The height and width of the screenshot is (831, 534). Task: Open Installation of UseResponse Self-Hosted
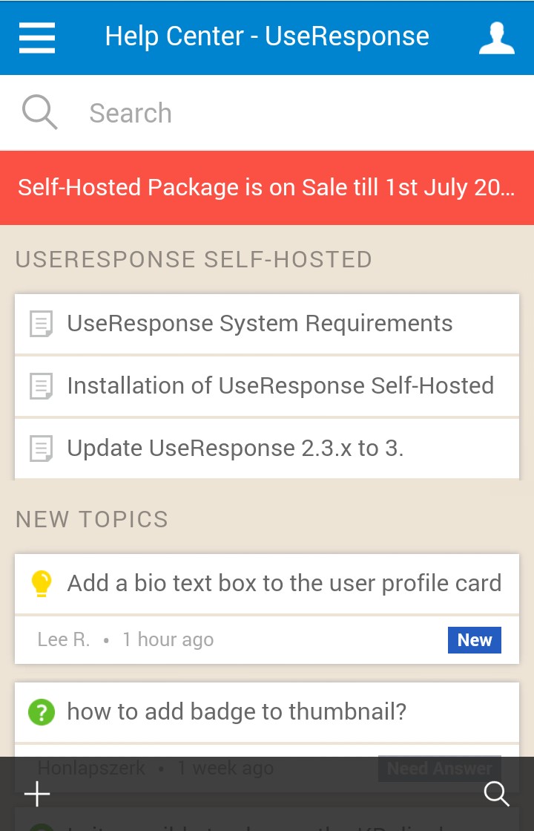280,385
